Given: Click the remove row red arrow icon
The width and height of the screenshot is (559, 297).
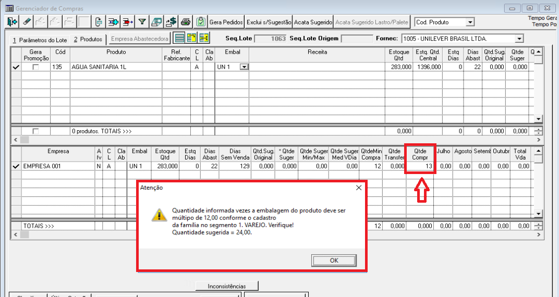Looking at the screenshot, I should (128, 22).
